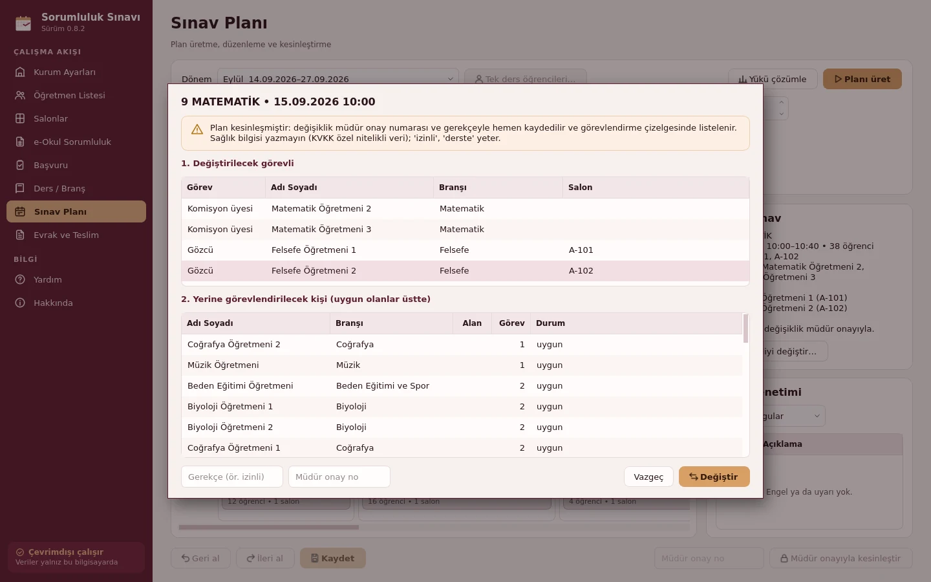Image resolution: width=931 pixels, height=582 pixels.
Task: Choose Beden Eğitimi Öğretmeni as replacement
Action: click(462, 386)
